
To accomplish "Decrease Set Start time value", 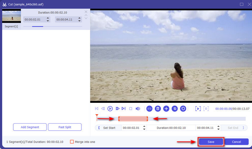I will pos(144,129).
